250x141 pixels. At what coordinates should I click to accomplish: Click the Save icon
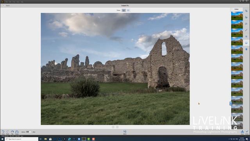(242, 132)
